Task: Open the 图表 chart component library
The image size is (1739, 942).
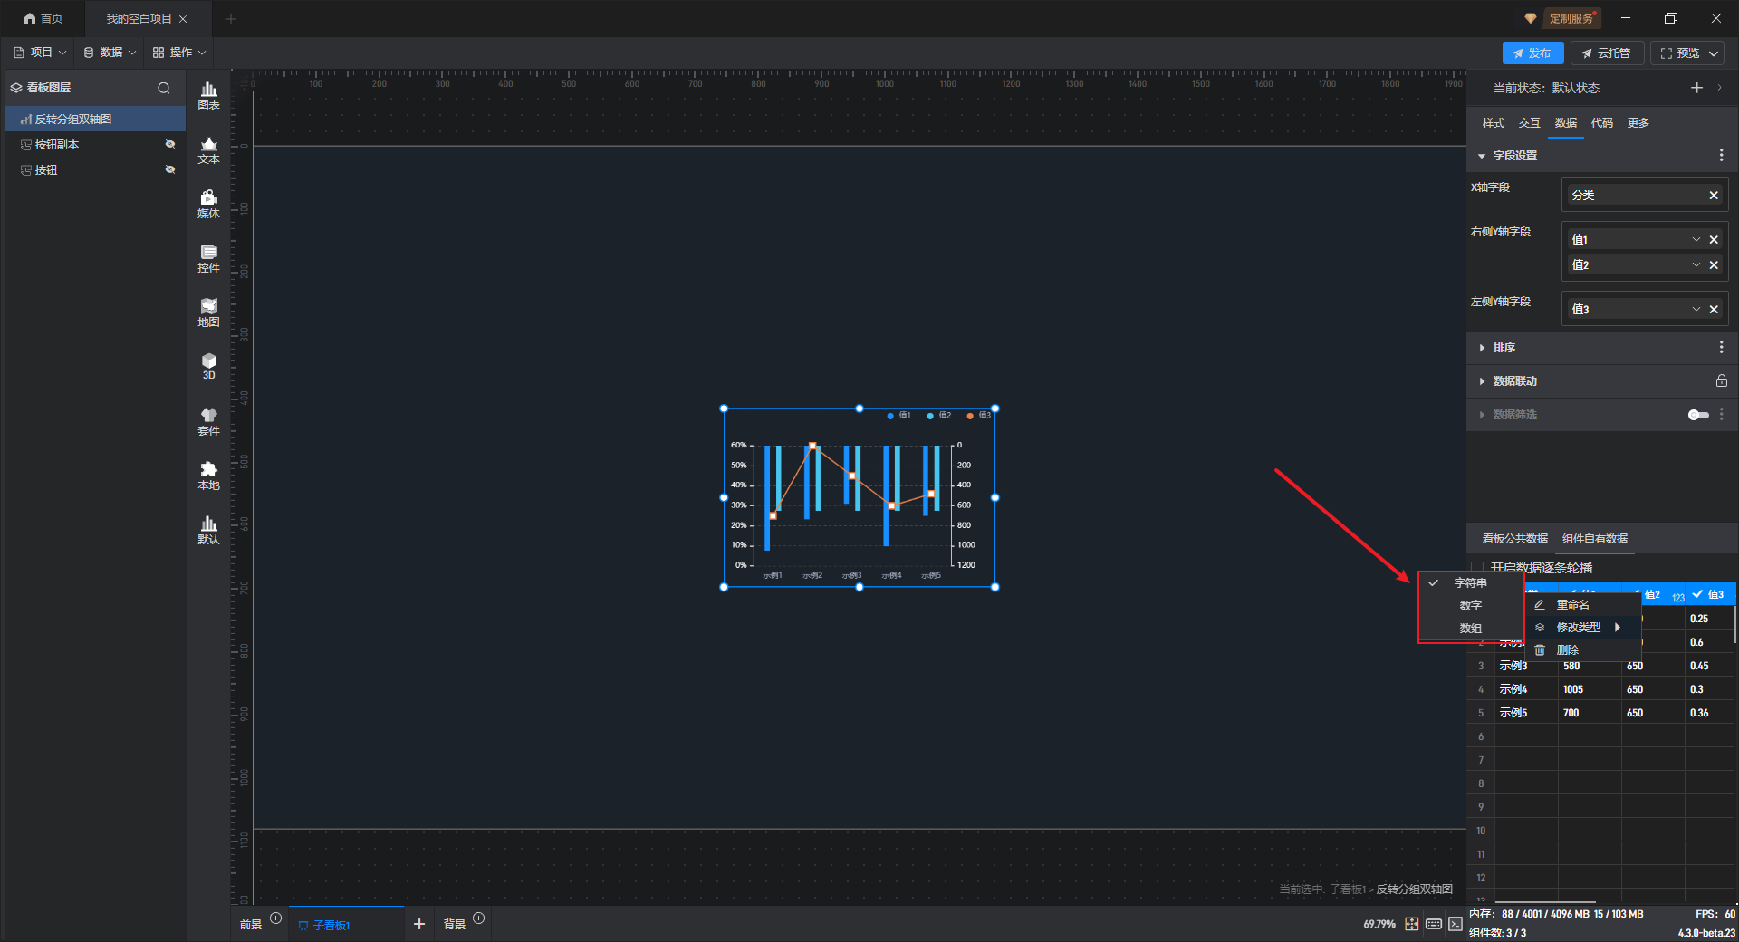Action: tap(208, 95)
